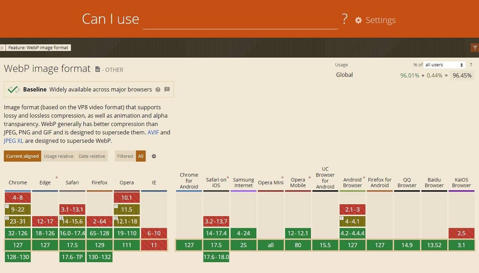Click Baseline feedback comment icon
This screenshot has height=273, width=479.
167,89
